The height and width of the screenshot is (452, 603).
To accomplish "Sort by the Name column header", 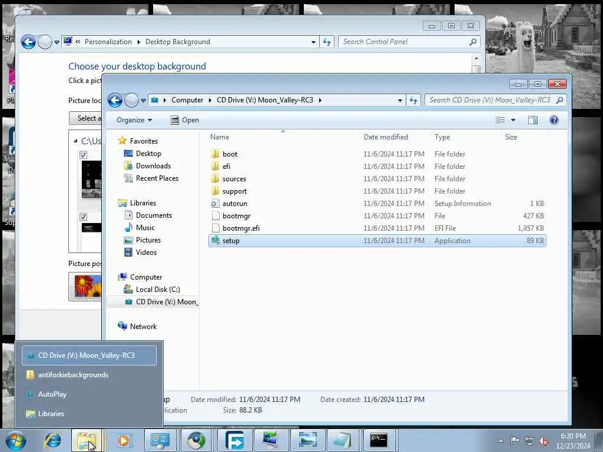I will pyautogui.click(x=220, y=137).
